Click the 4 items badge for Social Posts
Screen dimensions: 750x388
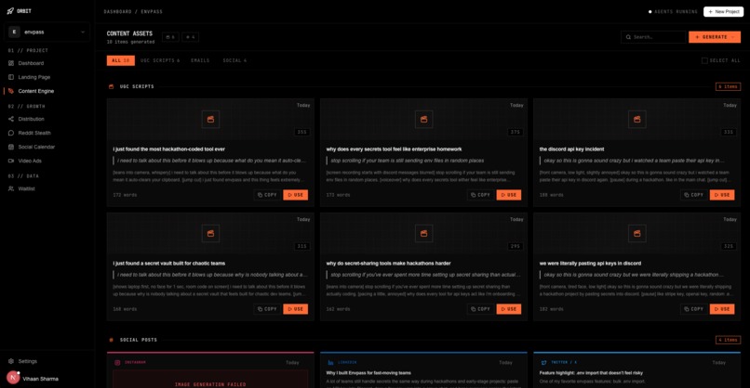(728, 340)
